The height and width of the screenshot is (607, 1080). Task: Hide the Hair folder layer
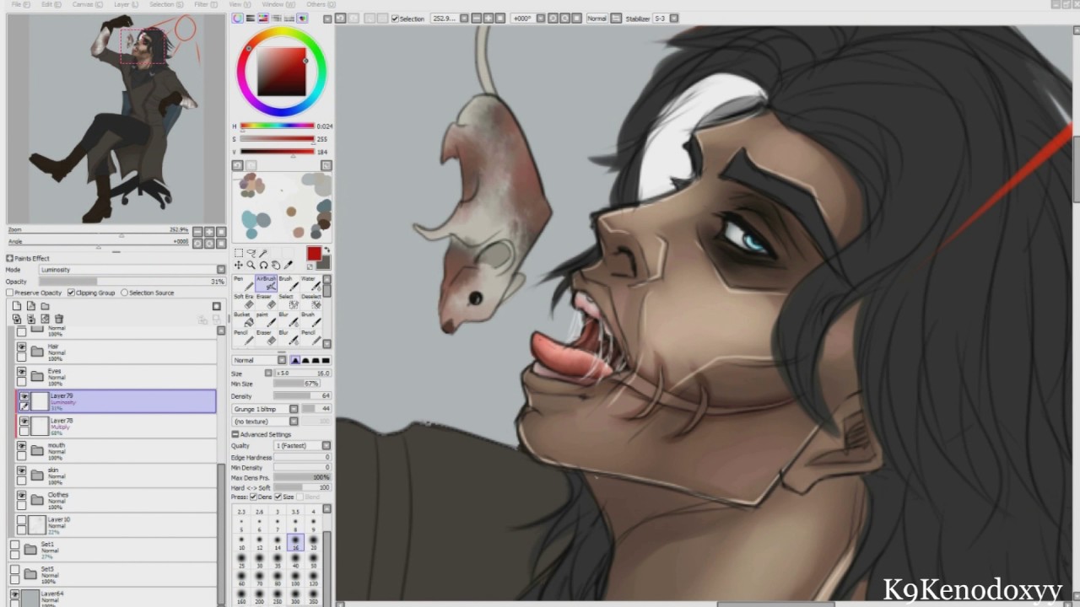click(22, 346)
